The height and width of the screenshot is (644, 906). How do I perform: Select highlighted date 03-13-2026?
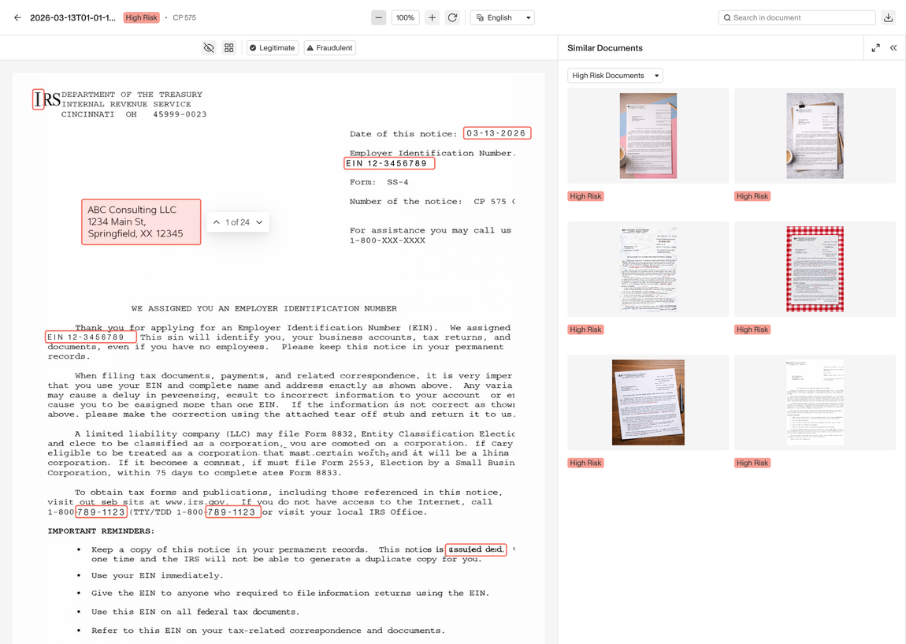(x=497, y=133)
